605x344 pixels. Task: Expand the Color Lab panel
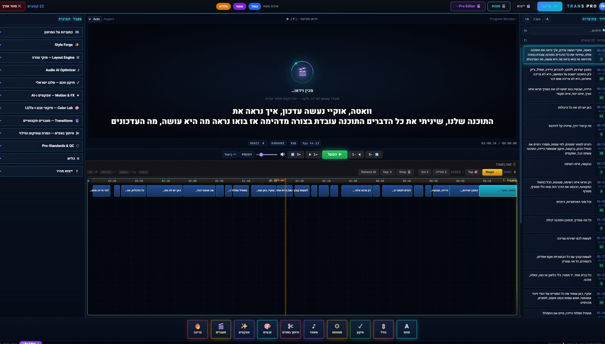tap(41, 108)
